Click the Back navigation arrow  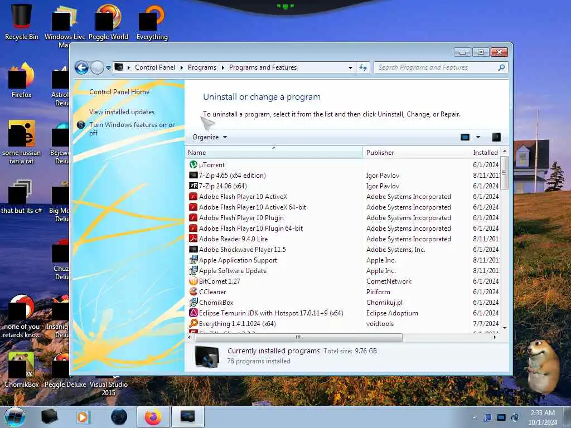click(81, 67)
